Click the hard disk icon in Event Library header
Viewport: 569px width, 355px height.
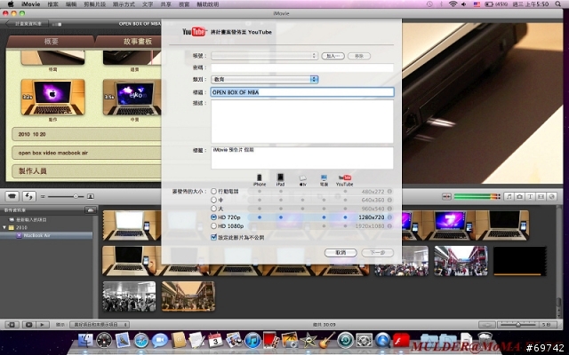[x=91, y=209]
